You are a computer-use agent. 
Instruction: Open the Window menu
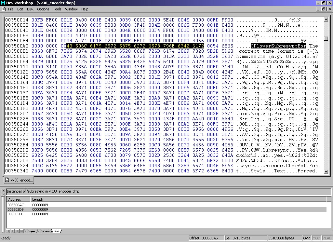pyautogui.click(x=71, y=9)
